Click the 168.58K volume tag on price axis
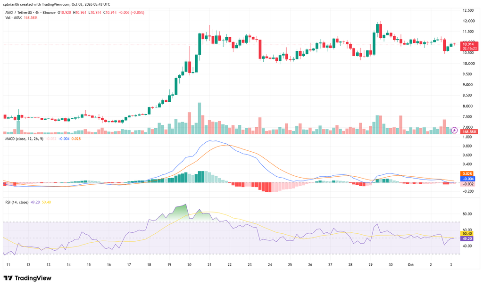 pos(469,131)
